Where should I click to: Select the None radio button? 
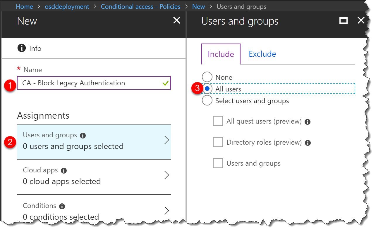207,77
